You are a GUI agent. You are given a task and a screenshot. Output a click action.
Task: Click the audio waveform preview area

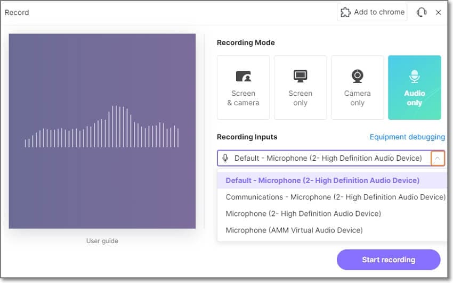tap(102, 131)
